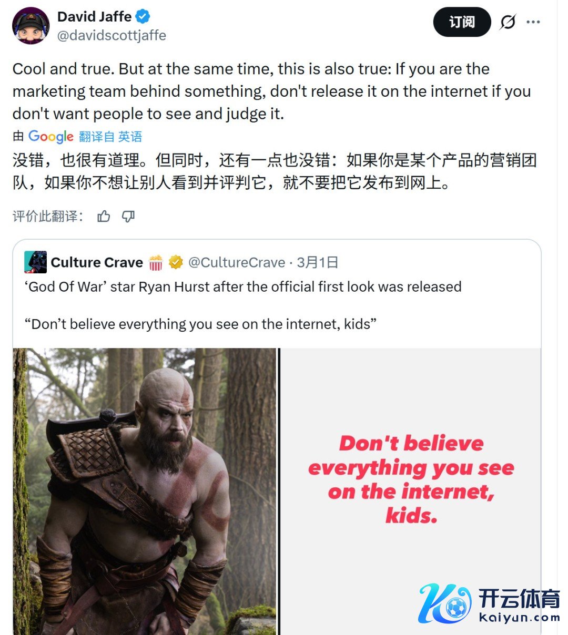This screenshot has width=568, height=635.
Task: Open the Kratos first-look photo
Action: coord(145,491)
